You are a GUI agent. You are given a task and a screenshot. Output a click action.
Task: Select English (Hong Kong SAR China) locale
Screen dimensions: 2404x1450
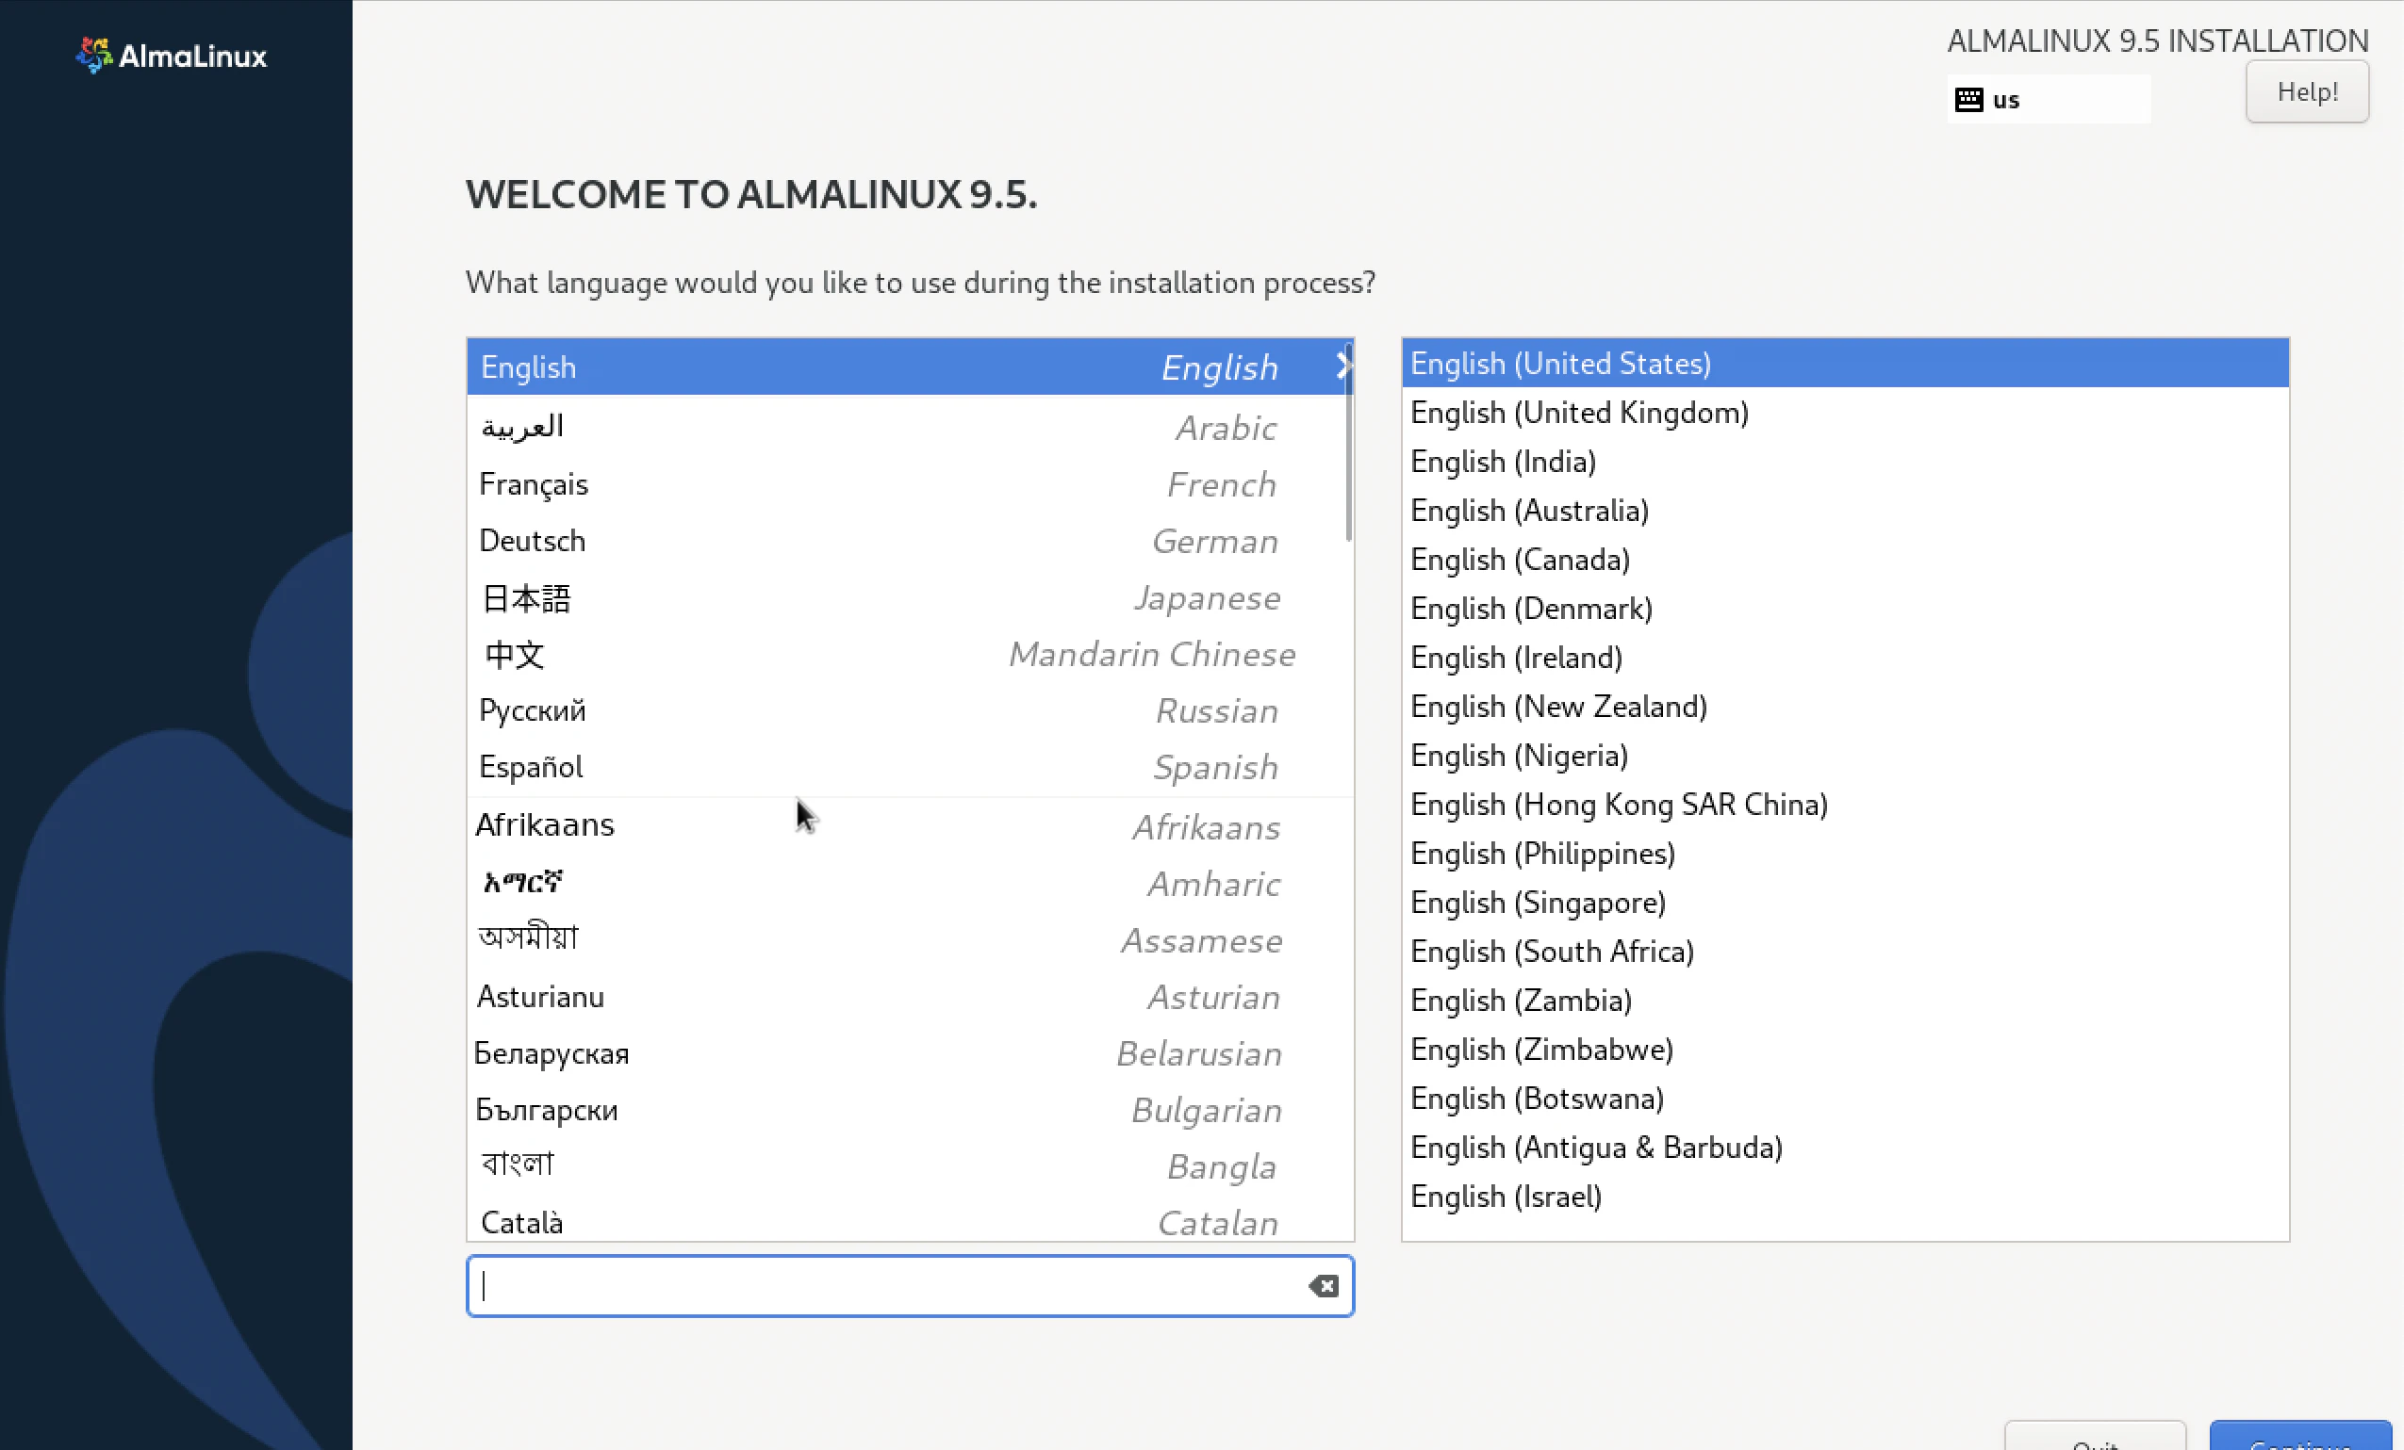(x=1845, y=804)
